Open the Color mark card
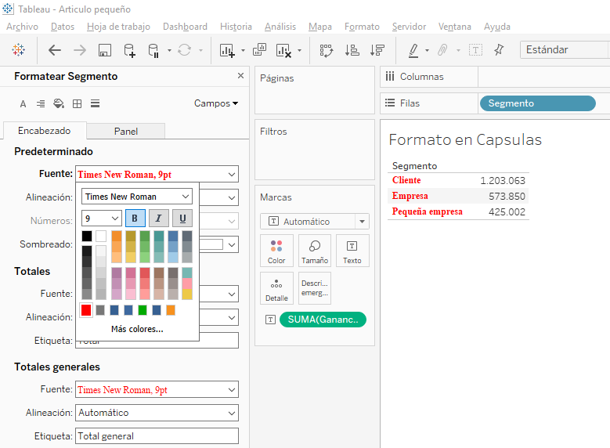Viewport: 610px width, 448px height. (x=276, y=251)
